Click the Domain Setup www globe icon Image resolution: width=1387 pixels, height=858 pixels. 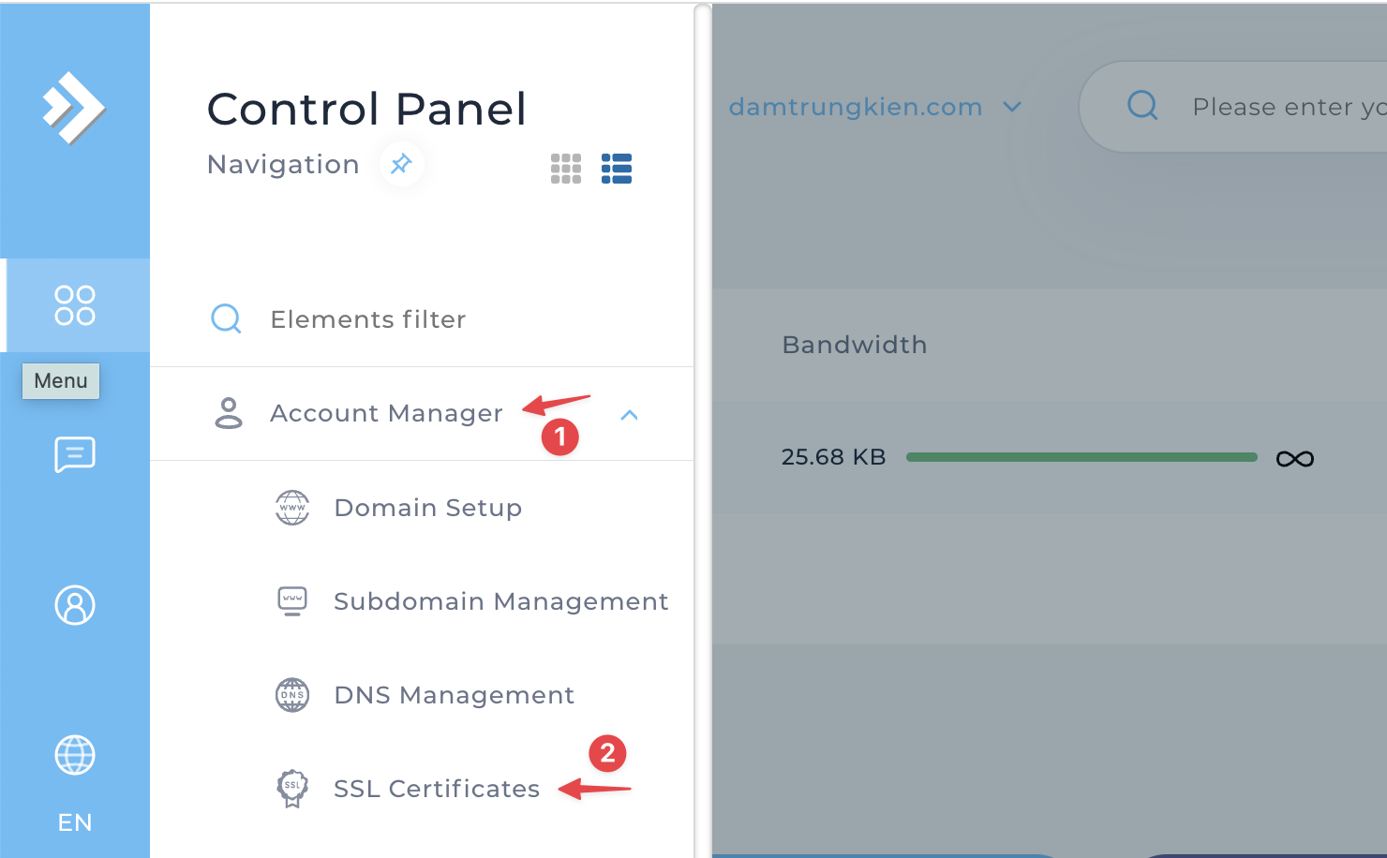292,508
